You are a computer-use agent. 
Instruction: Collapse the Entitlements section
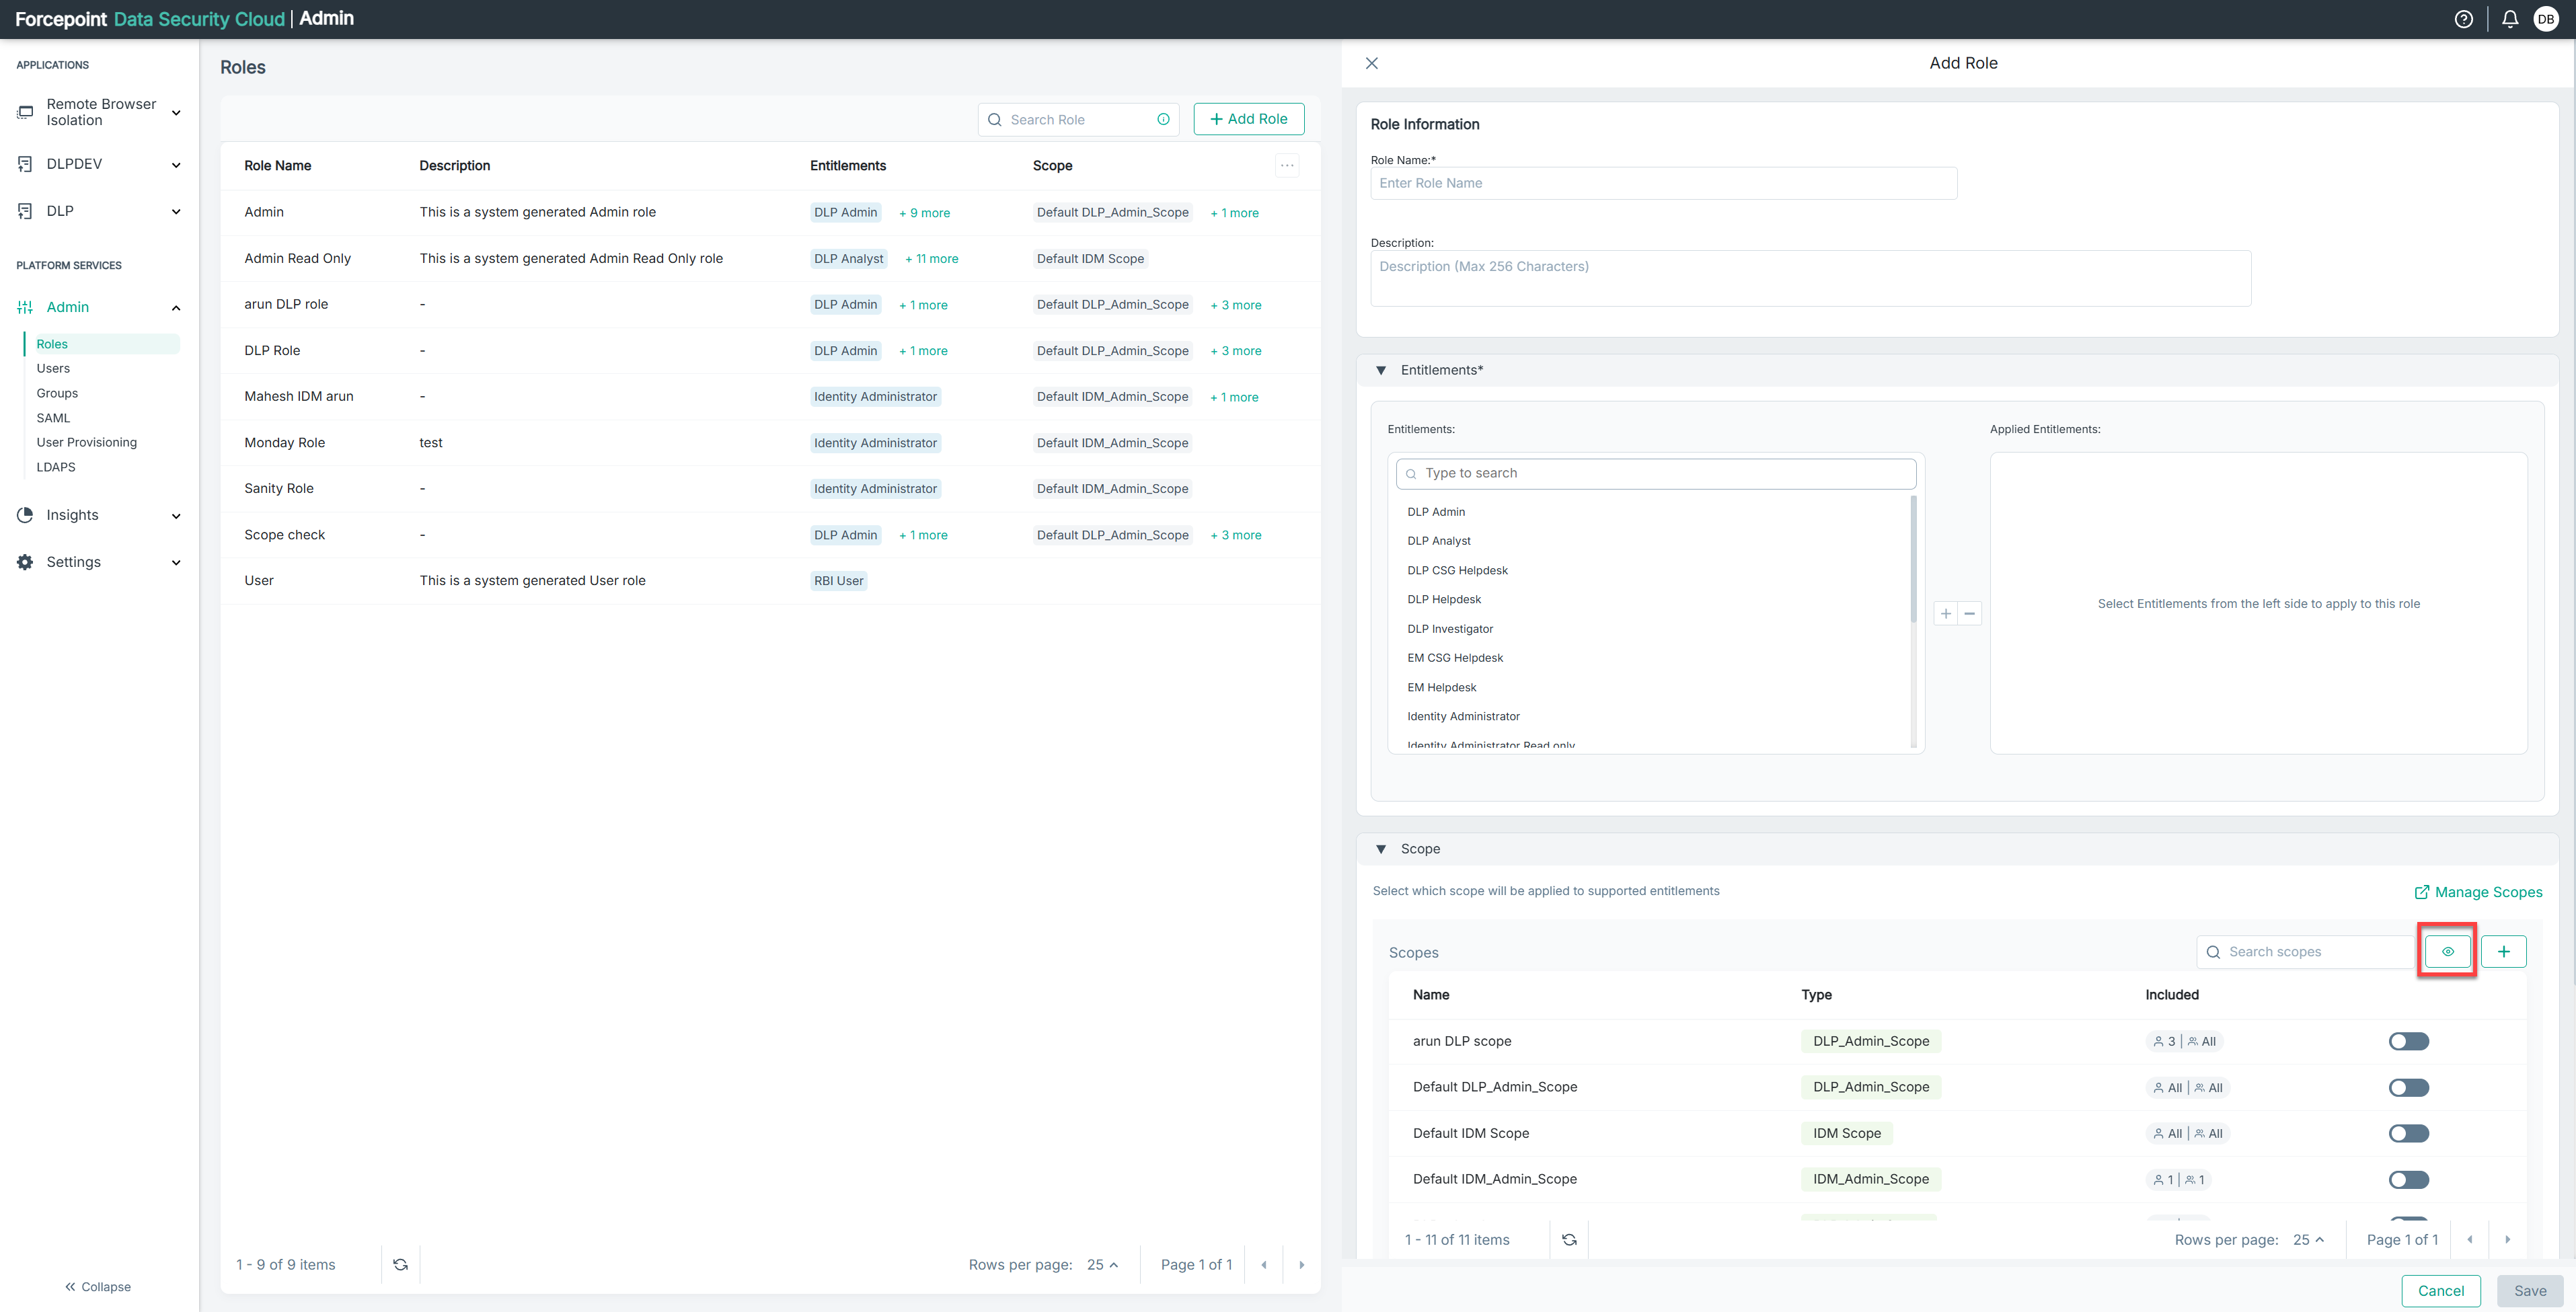coord(1381,370)
